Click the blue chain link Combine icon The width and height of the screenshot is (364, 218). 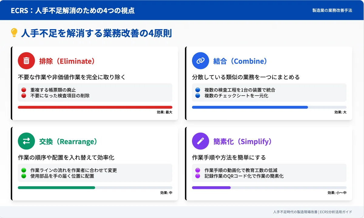(201, 61)
